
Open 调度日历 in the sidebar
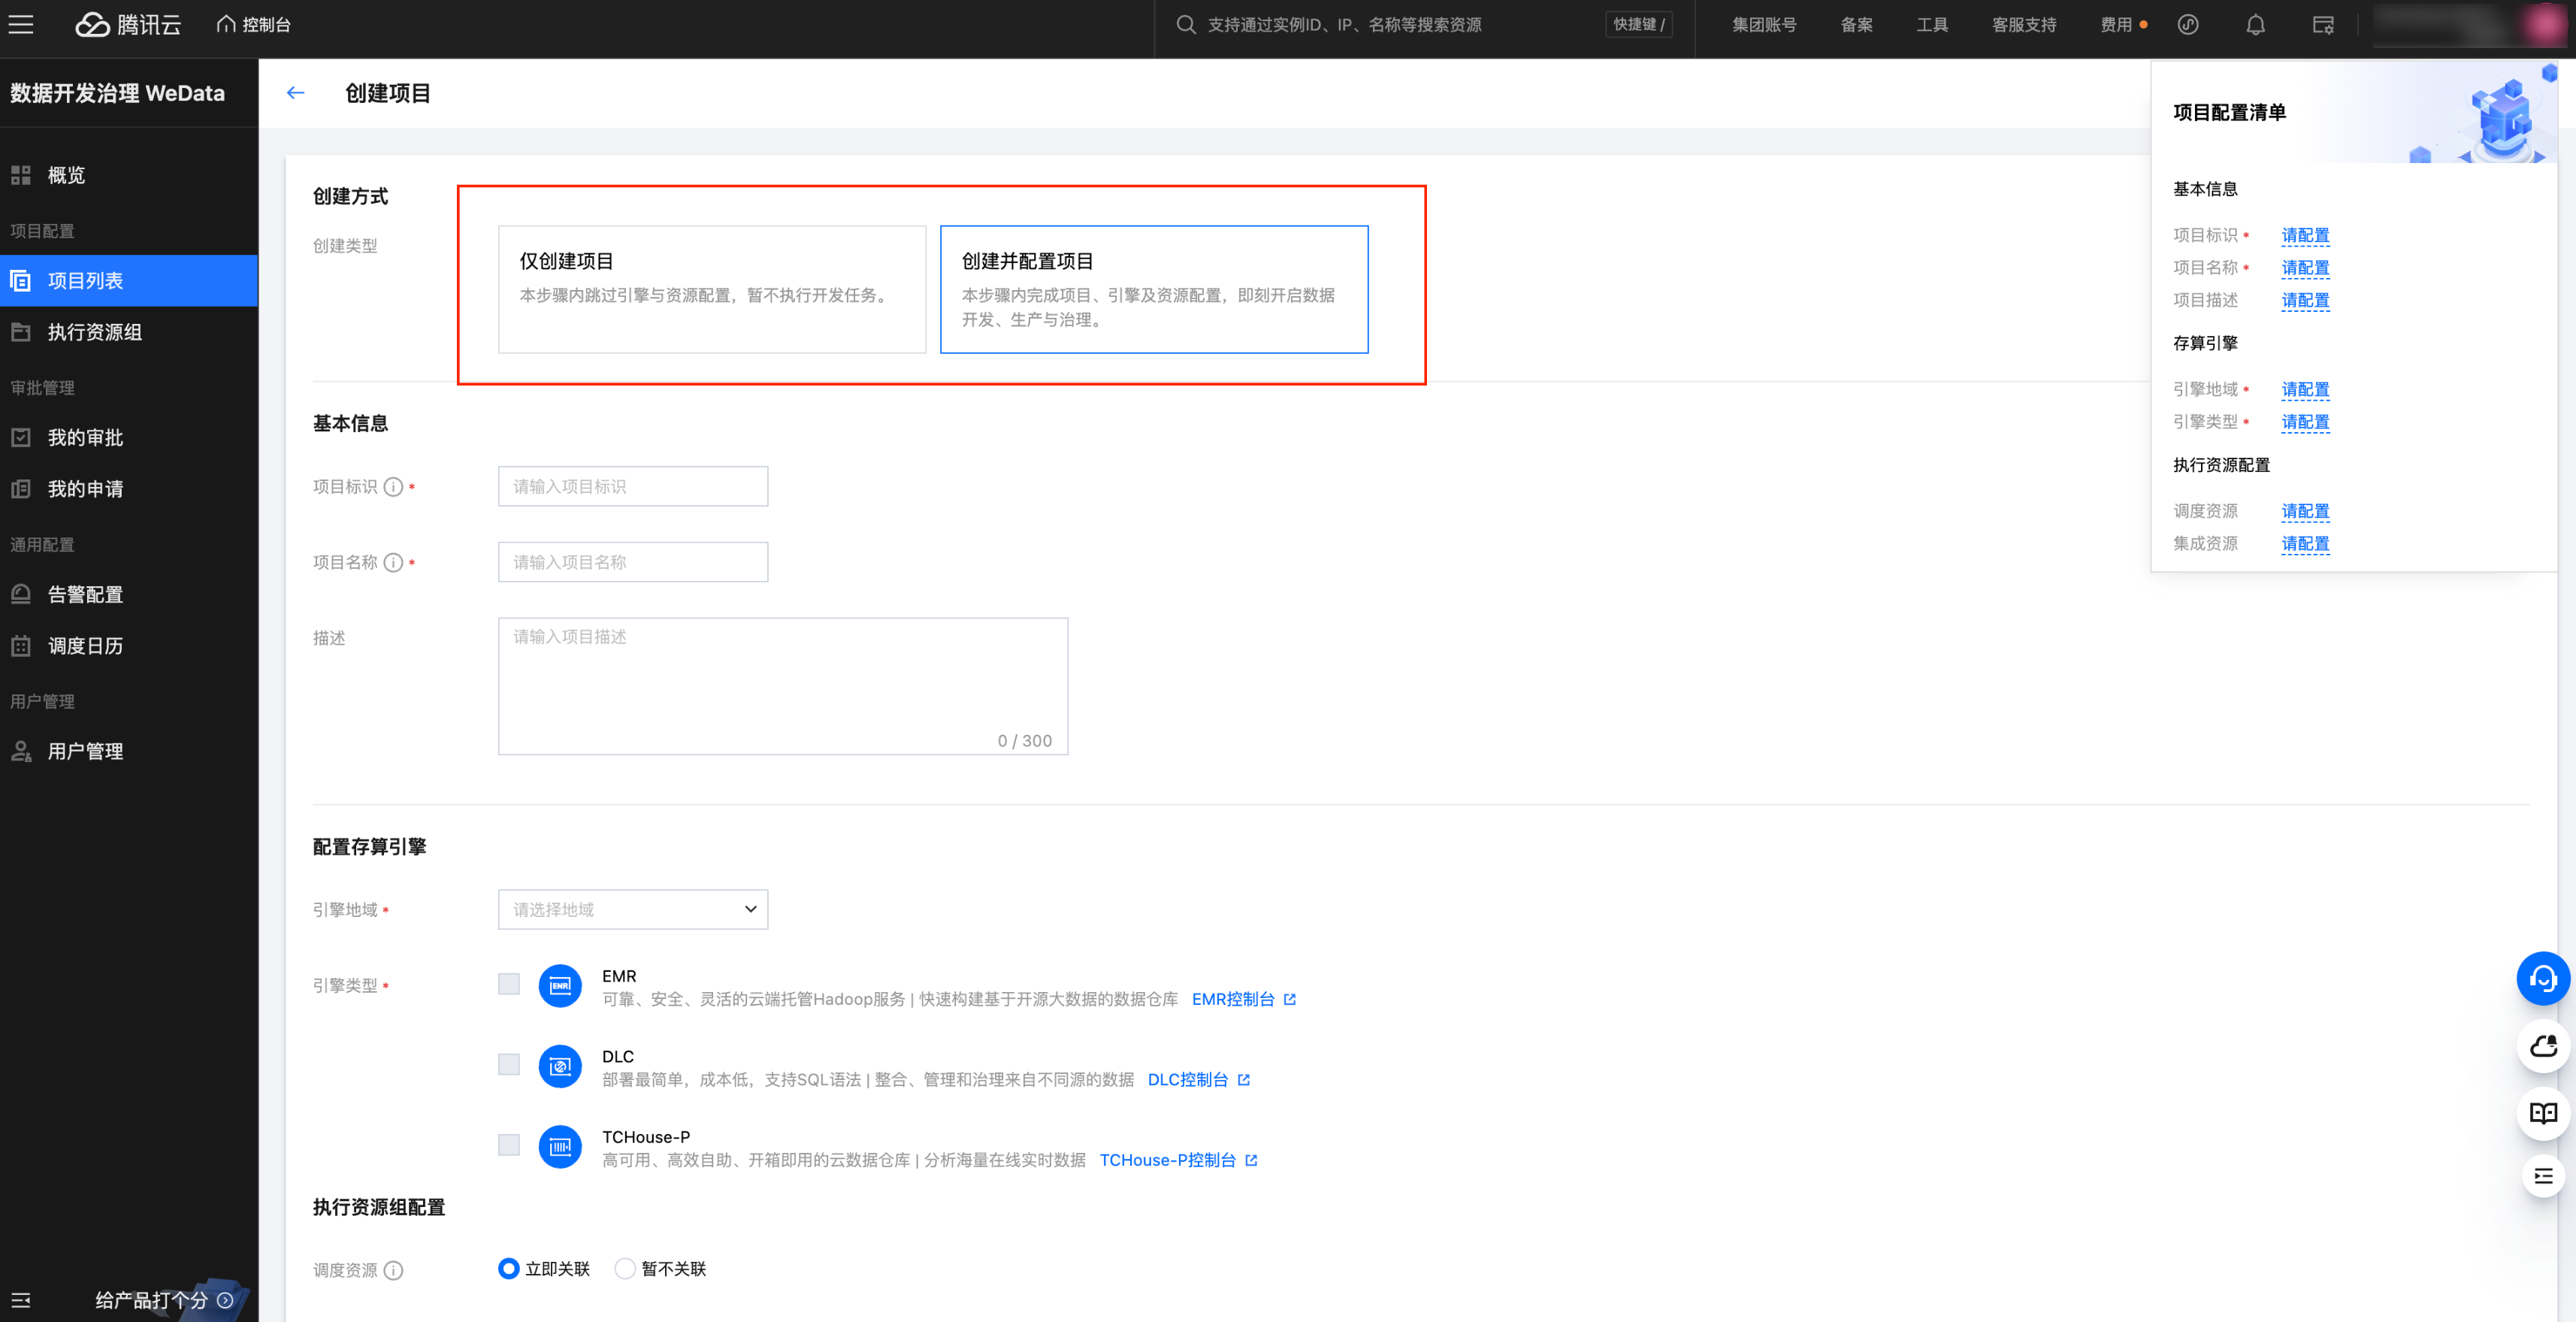tap(129, 646)
